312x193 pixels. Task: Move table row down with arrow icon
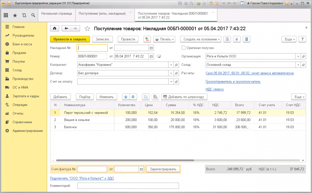(133, 97)
